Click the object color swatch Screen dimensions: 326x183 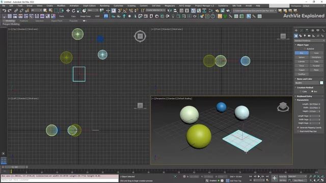click(x=321, y=83)
